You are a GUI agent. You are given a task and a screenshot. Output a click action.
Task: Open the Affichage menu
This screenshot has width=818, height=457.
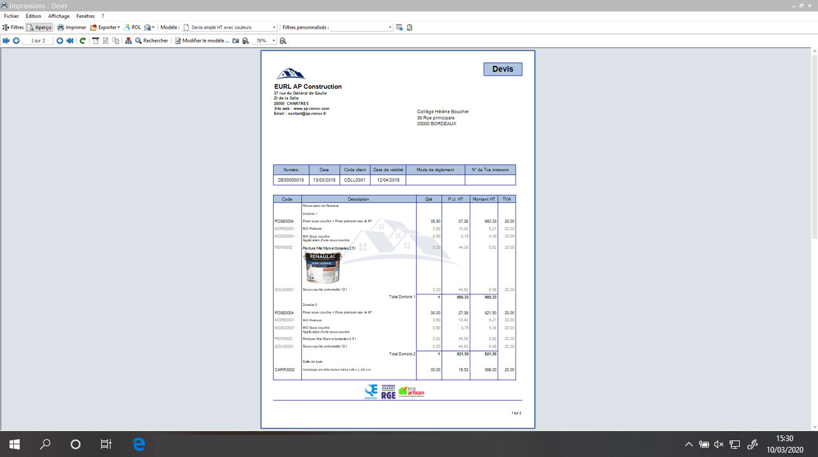[x=59, y=16]
